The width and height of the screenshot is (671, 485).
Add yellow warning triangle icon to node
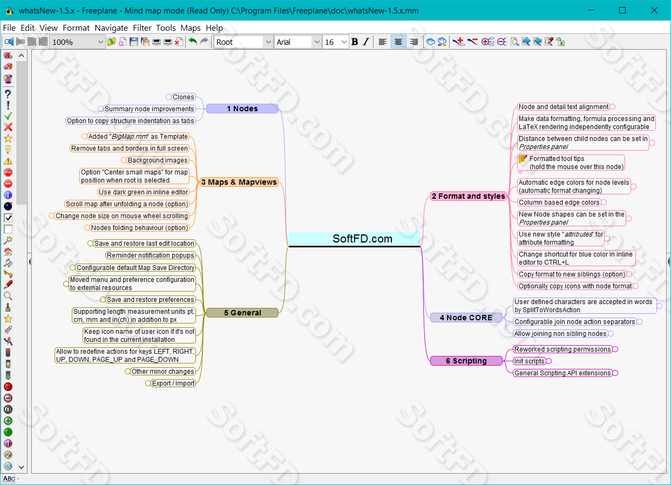click(8, 161)
